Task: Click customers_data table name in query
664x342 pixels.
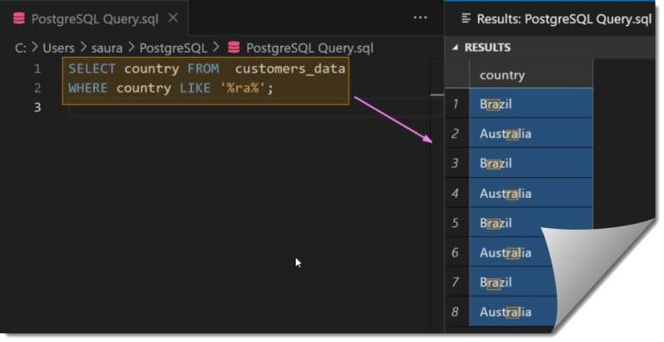Action: coord(290,69)
